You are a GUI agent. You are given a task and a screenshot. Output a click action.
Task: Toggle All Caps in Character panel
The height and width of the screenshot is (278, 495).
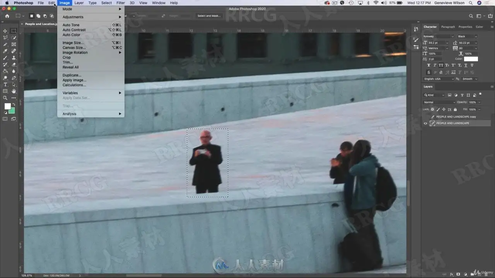pyautogui.click(x=441, y=65)
